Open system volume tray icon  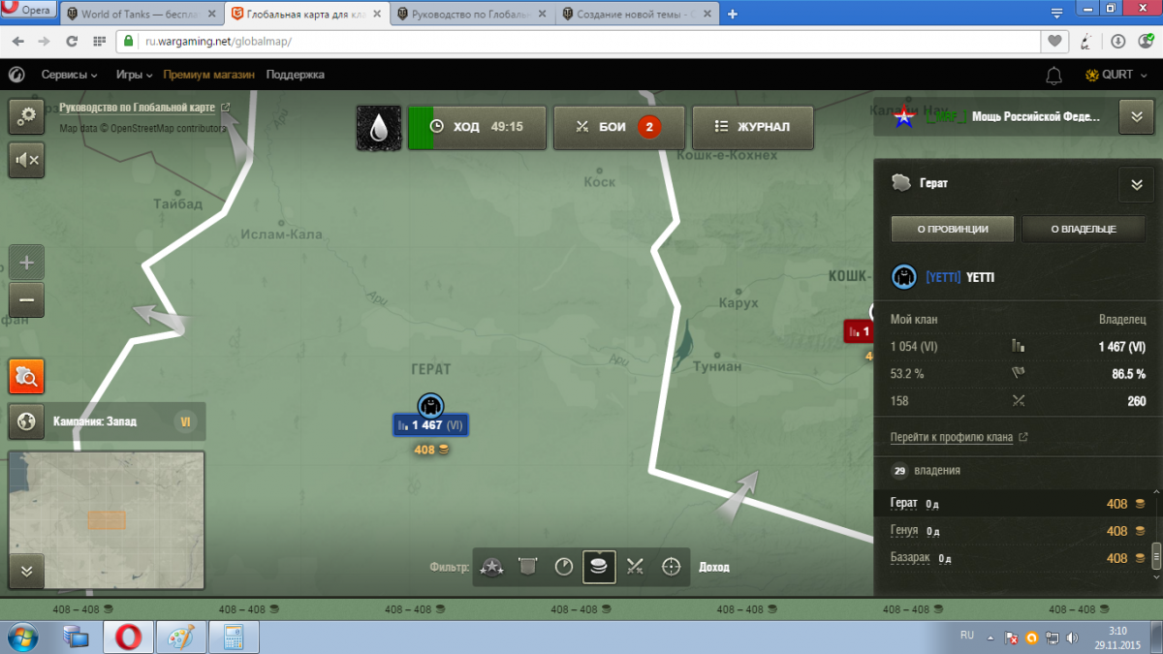point(1071,638)
